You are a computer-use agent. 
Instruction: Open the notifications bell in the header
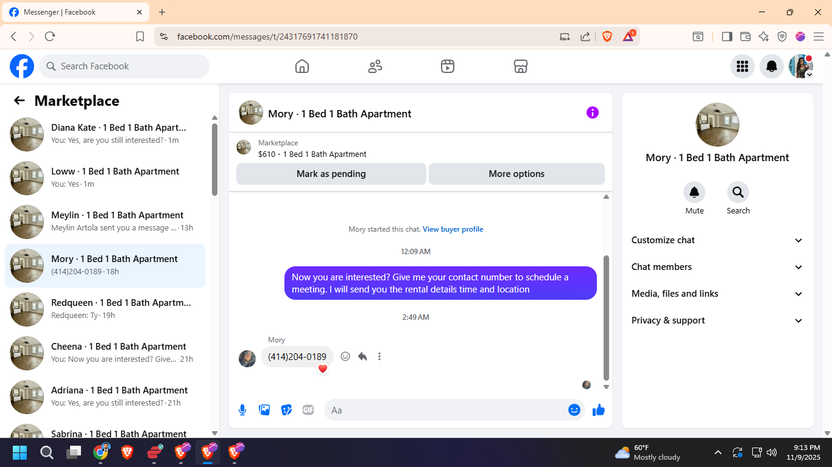772,66
